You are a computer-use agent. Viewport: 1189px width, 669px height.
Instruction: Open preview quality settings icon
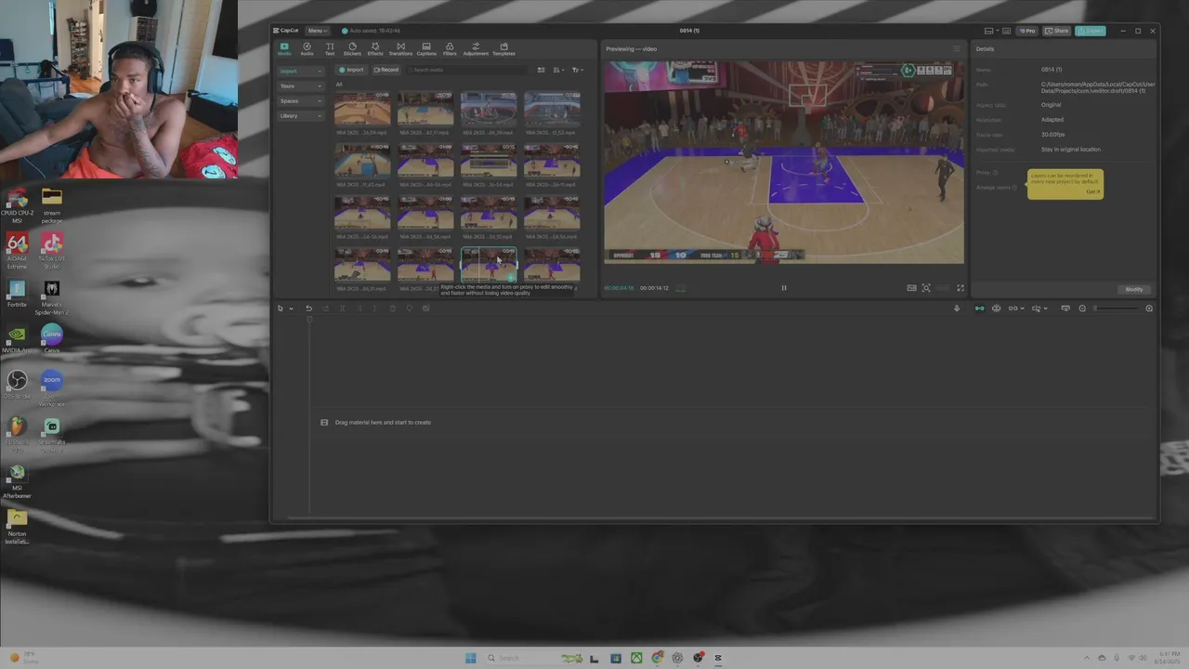pyautogui.click(x=911, y=288)
